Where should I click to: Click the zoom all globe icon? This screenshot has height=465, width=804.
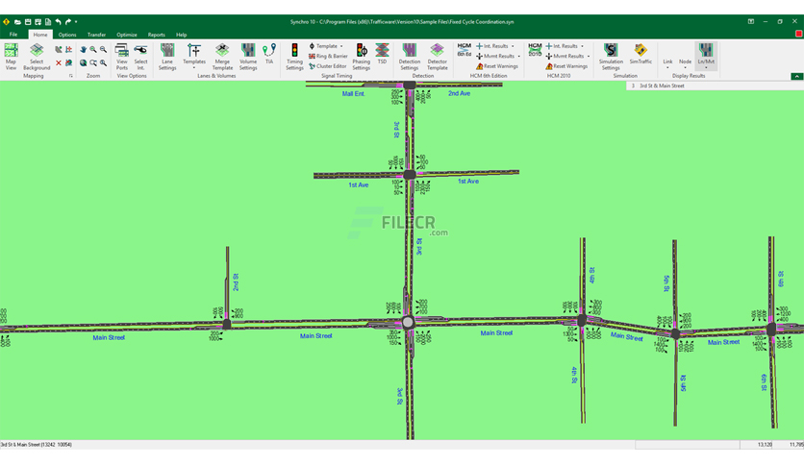(x=83, y=63)
